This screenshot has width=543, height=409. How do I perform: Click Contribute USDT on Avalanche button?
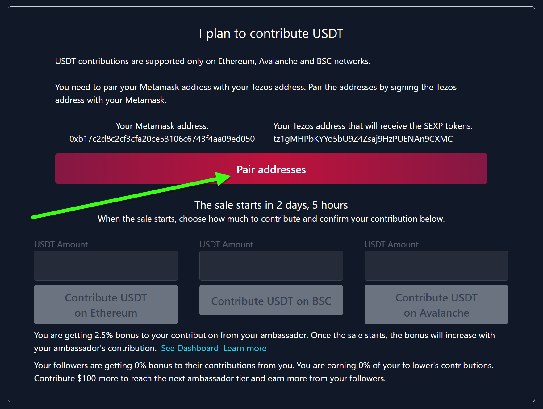436,305
